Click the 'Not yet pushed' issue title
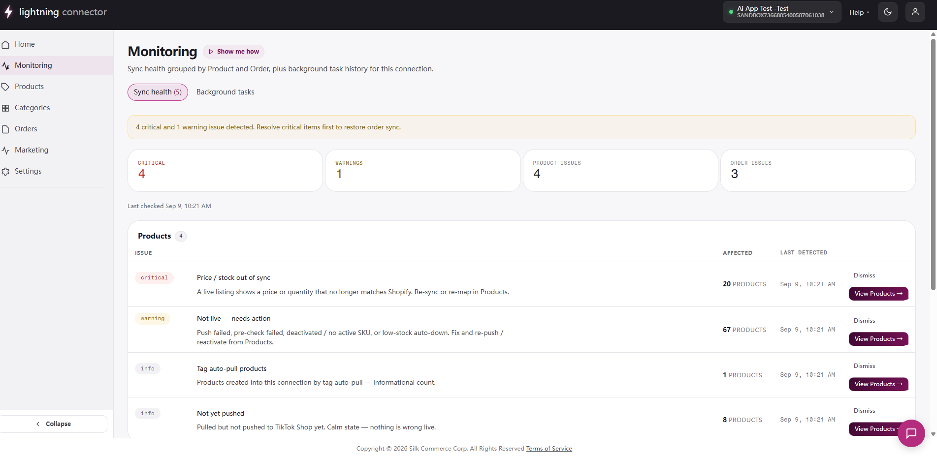Screen dimensions: 937x456 coord(221,414)
